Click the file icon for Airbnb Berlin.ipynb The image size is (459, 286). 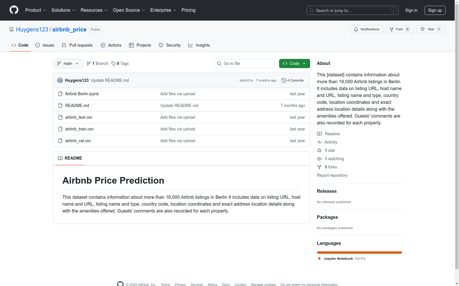(x=60, y=94)
